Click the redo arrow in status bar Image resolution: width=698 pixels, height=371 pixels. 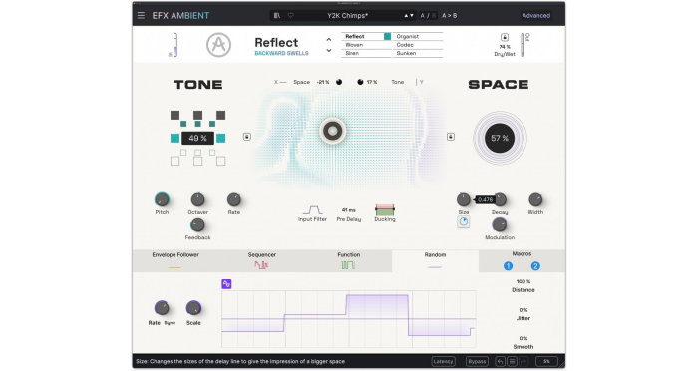(523, 362)
